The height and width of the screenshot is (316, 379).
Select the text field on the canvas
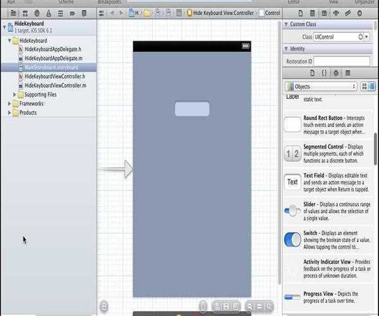192,109
